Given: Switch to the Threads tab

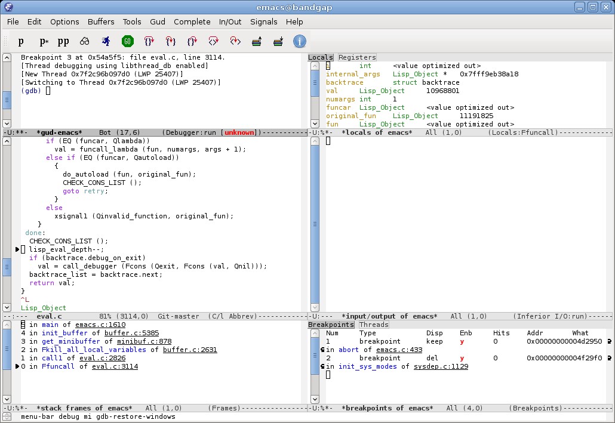Looking at the screenshot, I should point(374,325).
